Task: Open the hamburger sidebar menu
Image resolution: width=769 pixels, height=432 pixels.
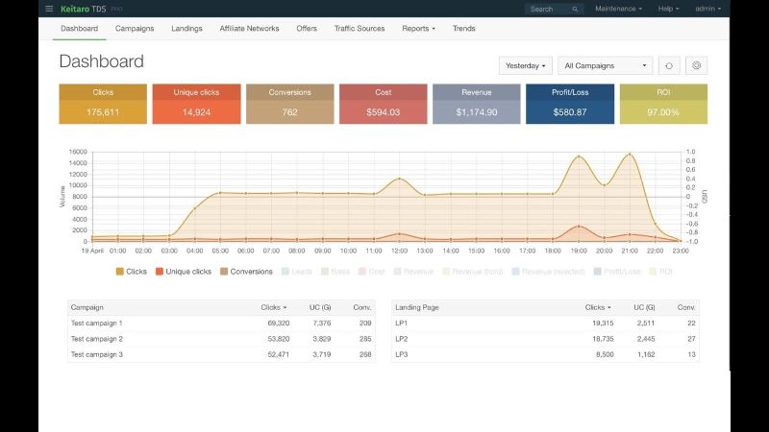Action: [x=49, y=9]
